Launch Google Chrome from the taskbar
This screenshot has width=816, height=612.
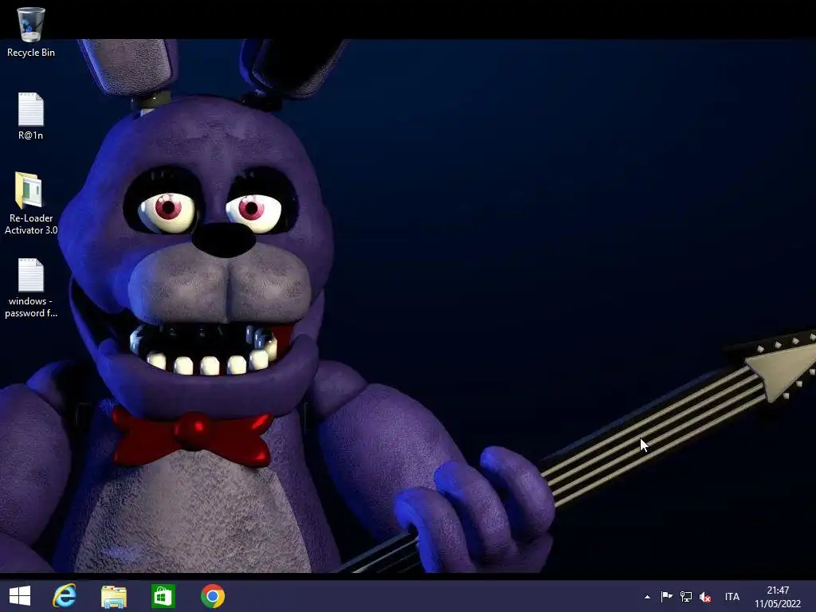click(x=213, y=596)
